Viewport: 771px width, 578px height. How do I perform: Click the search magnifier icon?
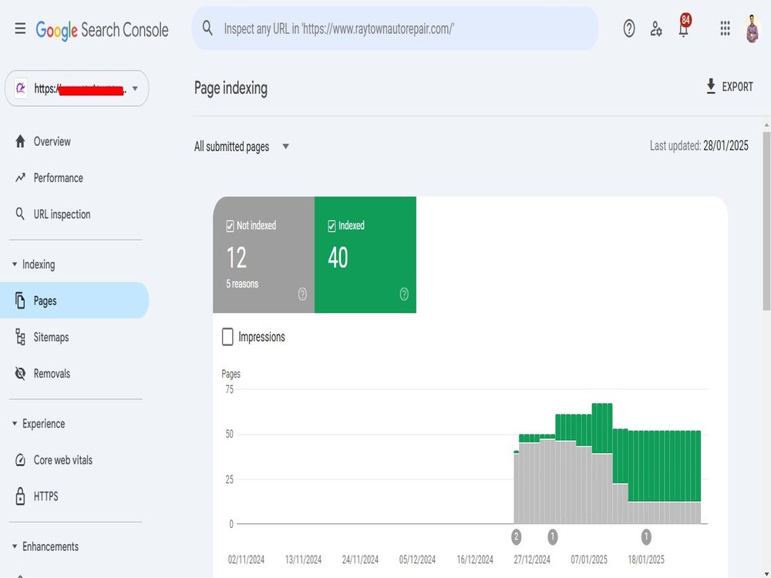[207, 28]
